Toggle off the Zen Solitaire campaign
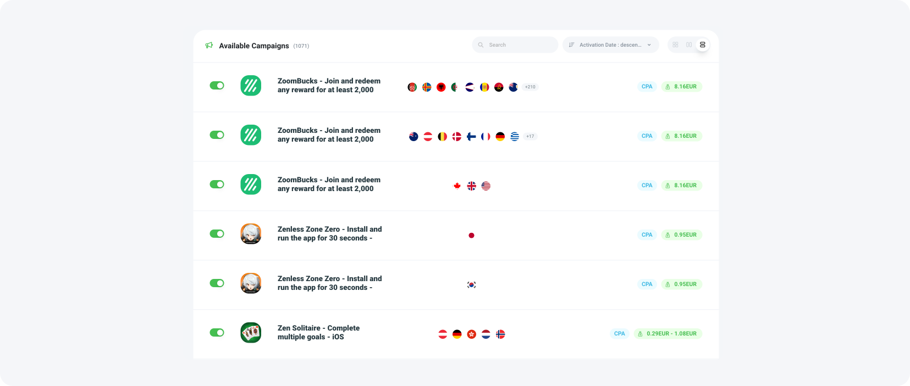910x386 pixels. pos(217,333)
